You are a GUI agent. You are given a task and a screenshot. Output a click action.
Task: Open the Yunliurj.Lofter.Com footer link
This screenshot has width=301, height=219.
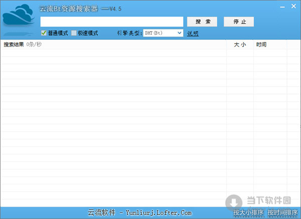pos(159,212)
